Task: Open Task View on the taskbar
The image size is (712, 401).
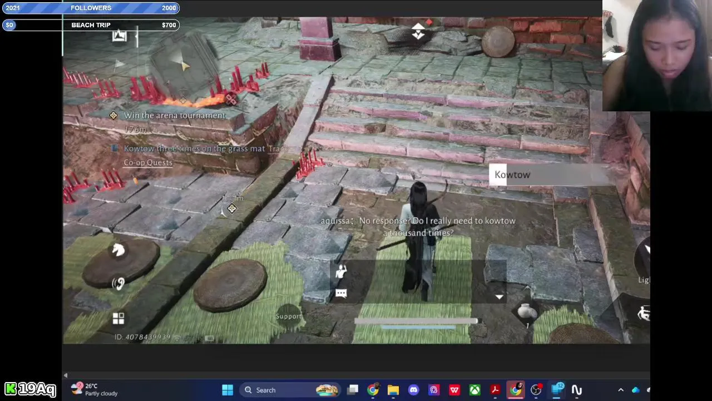Action: click(x=353, y=390)
